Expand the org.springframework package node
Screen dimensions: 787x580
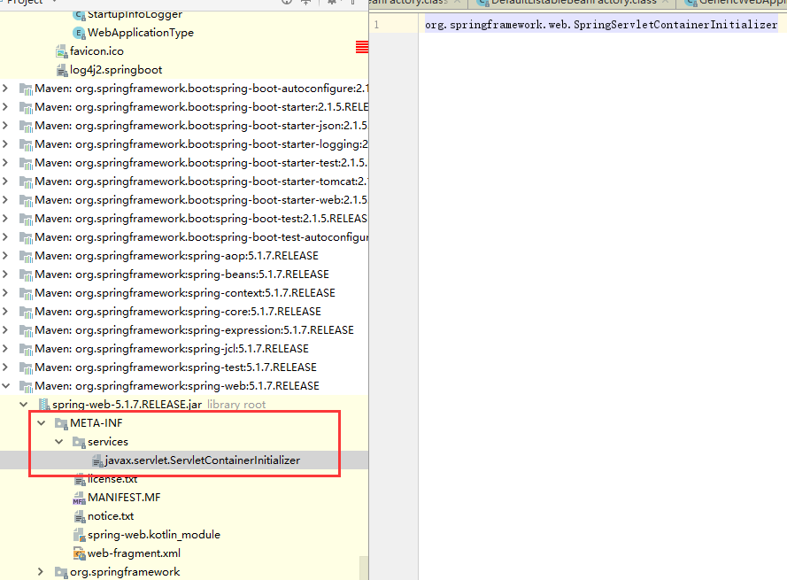click(41, 571)
